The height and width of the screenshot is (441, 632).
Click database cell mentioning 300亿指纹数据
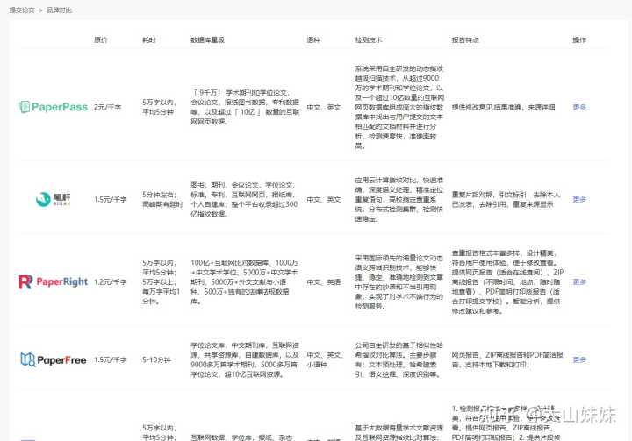click(244, 199)
